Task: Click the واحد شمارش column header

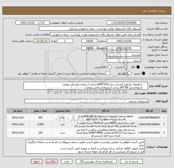Action: [63, 111]
